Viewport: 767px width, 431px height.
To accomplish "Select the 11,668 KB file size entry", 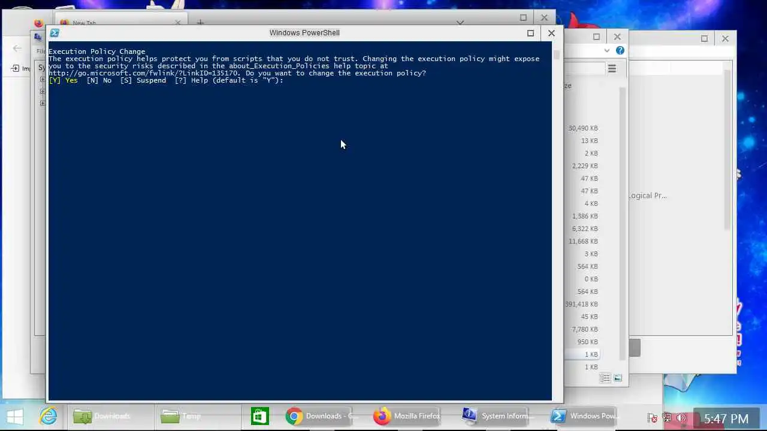I will coord(583,241).
